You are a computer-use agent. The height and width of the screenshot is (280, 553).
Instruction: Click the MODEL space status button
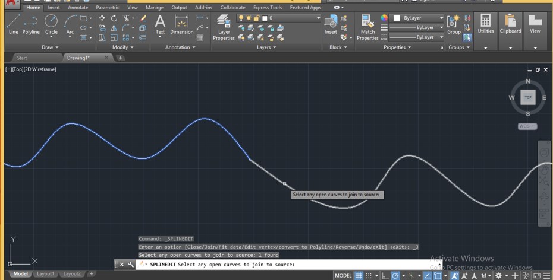tap(343, 275)
